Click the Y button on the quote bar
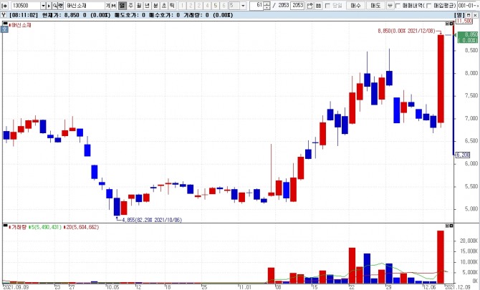The image size is (480, 290). click(4, 14)
